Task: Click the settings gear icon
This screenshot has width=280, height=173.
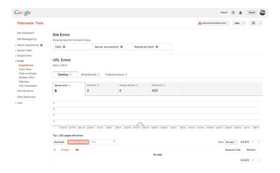Action: coord(253,23)
